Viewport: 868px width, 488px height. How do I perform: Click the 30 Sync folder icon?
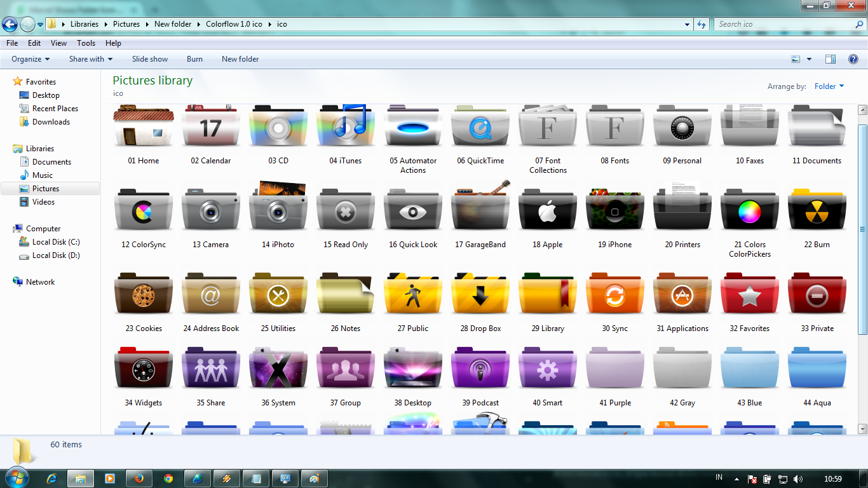point(615,294)
